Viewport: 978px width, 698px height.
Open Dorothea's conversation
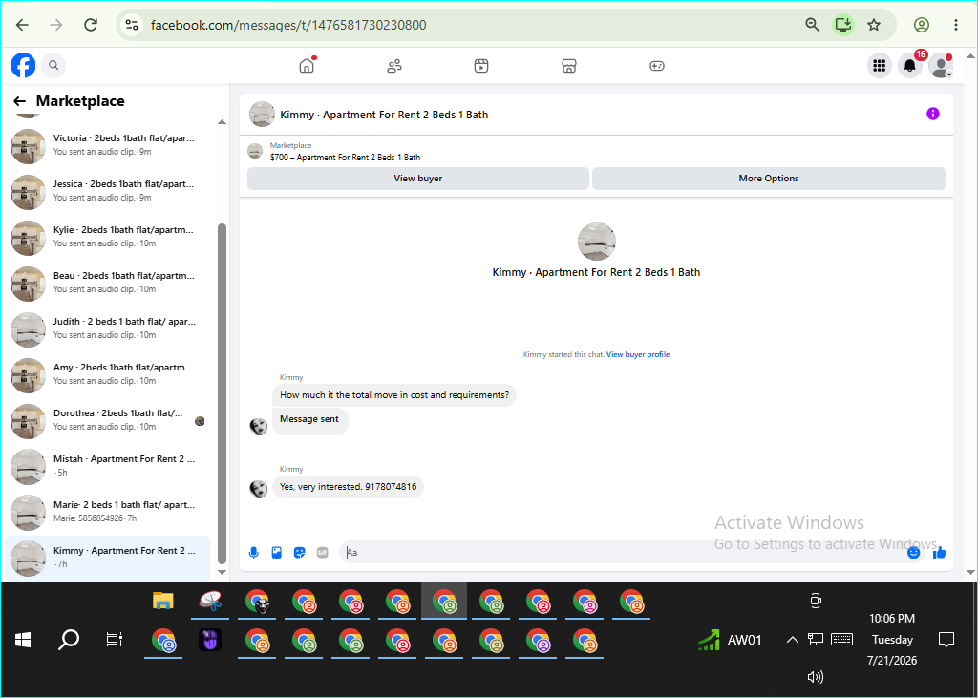click(x=107, y=420)
